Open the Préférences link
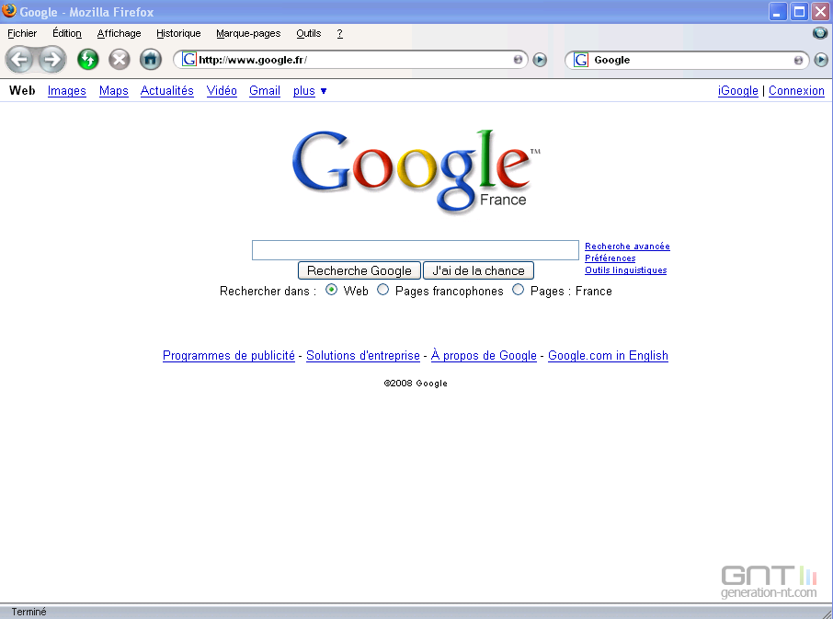Screen dimensions: 833x619 point(610,258)
